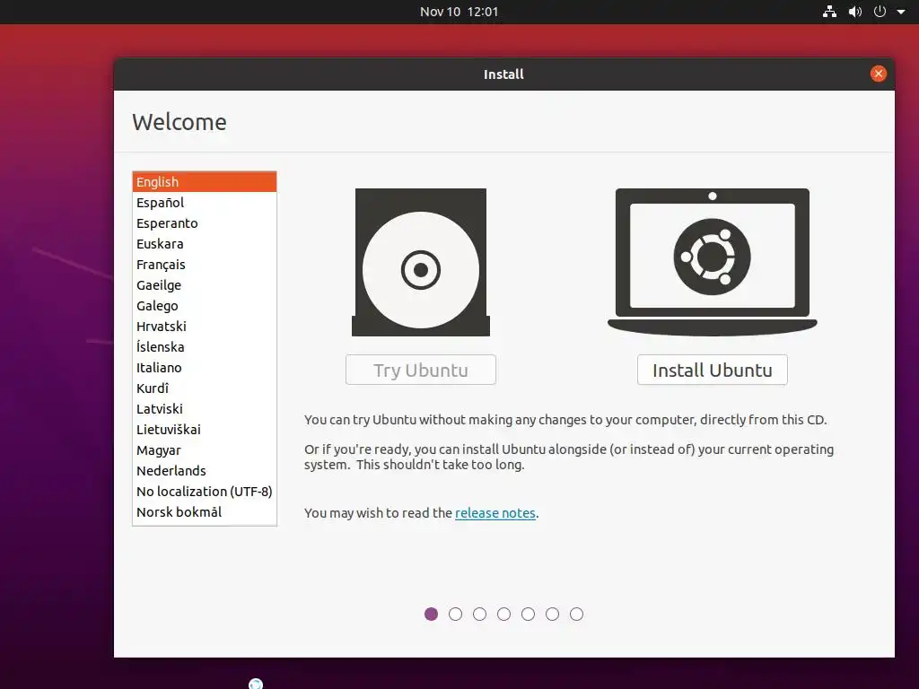Open the release notes link
Viewport: 919px width, 689px height.
[x=495, y=512]
